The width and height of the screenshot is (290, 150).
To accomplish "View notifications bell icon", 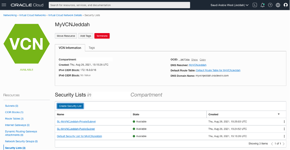I will (262, 5).
